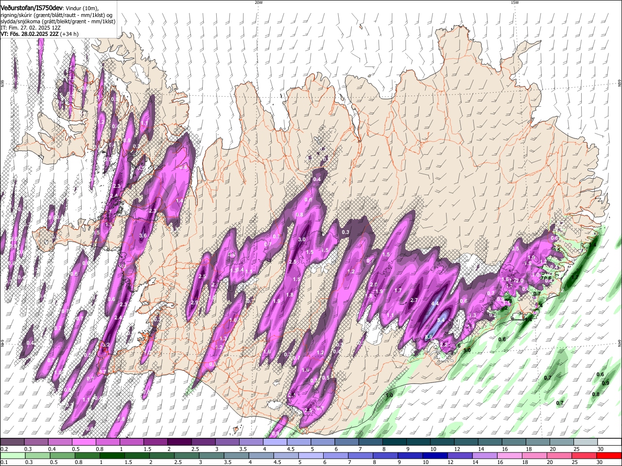Select the '3.2' precipitation value near the southwest coast
This screenshot has width=622, height=466.
coord(106,345)
